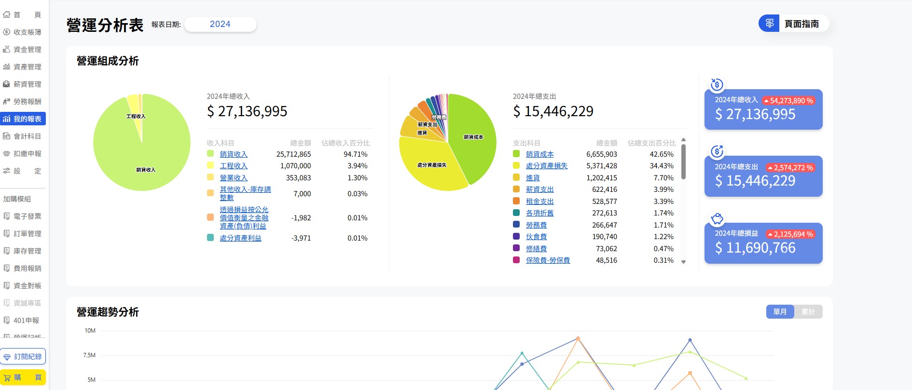This screenshot has width=912, height=390.
Task: Click the yellow 購買 button
Action: (23, 377)
